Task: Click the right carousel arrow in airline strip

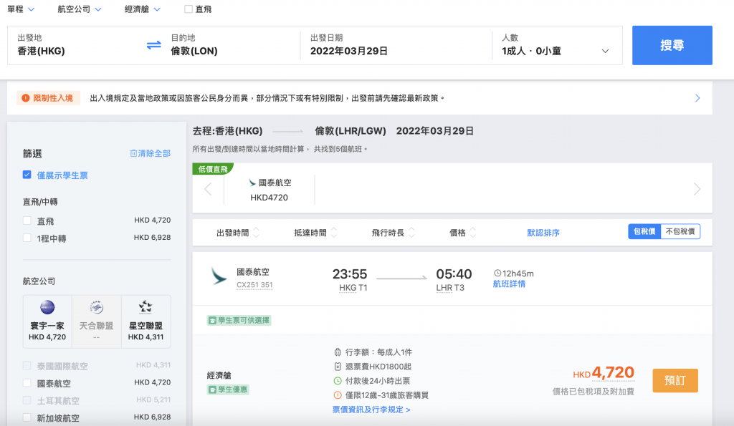Action: [x=697, y=189]
